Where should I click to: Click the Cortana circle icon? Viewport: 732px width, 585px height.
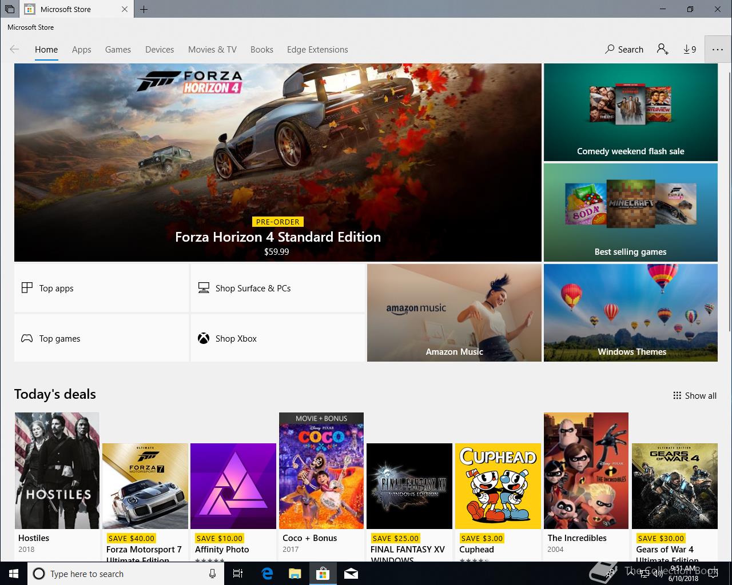click(38, 574)
